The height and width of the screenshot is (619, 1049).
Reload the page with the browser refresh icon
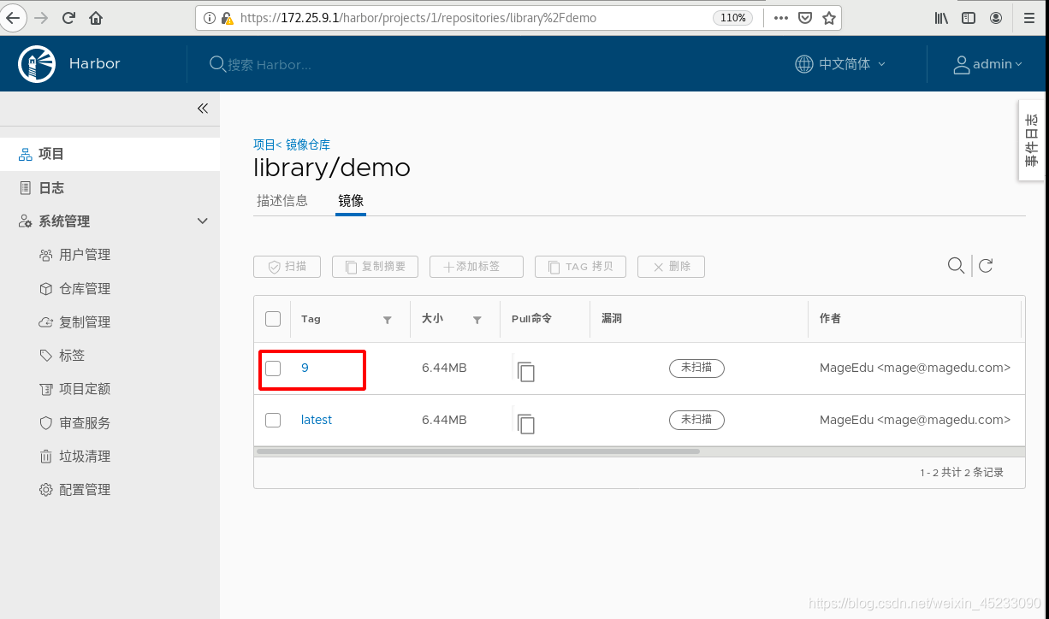[68, 17]
